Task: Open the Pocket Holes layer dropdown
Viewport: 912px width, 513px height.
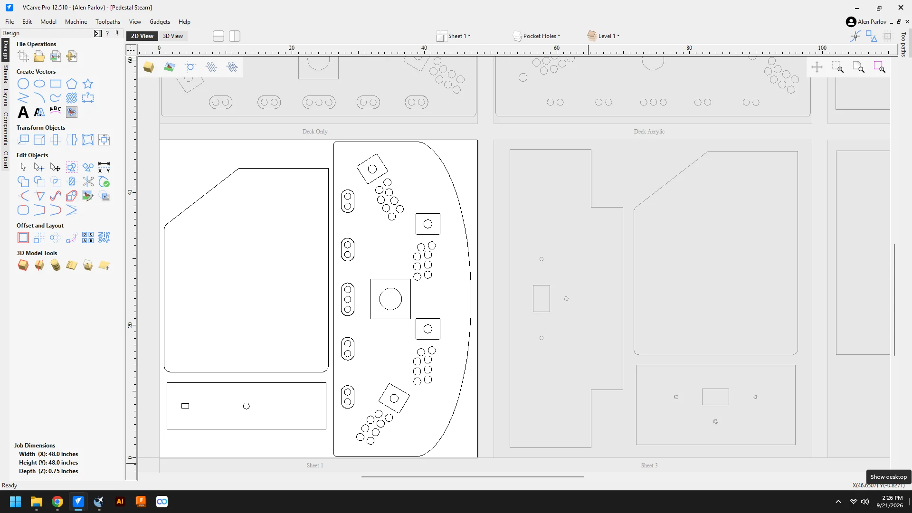Action: (x=537, y=36)
